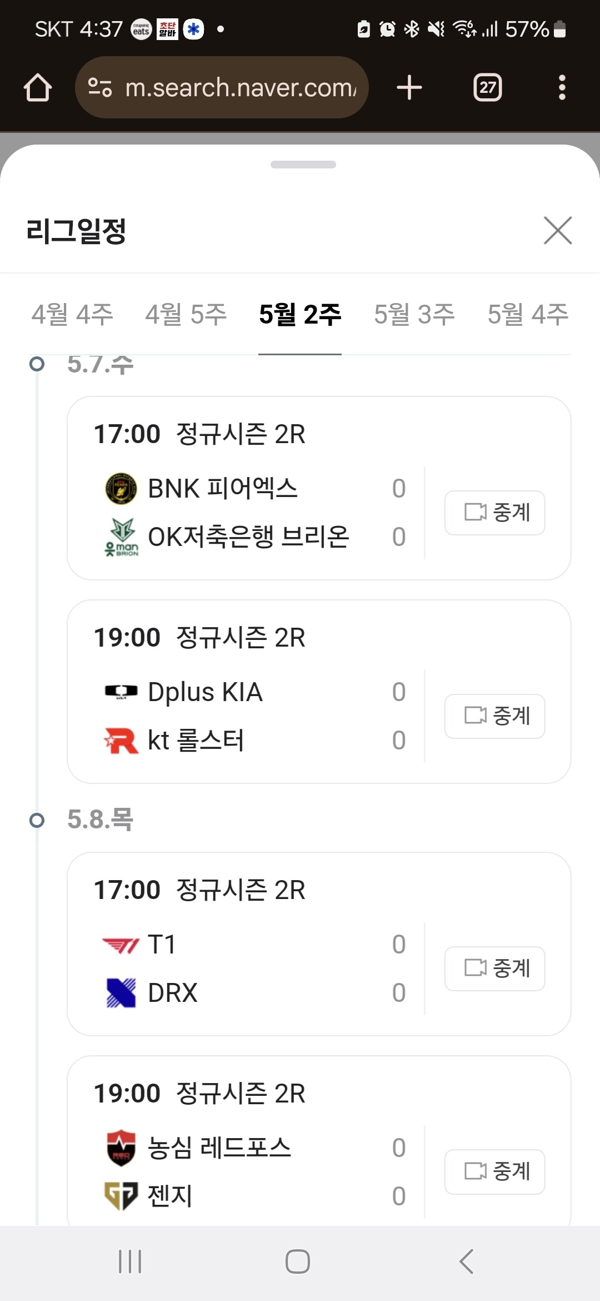Tap the kt 롤스터 team logo
The height and width of the screenshot is (1301, 600).
click(x=121, y=741)
